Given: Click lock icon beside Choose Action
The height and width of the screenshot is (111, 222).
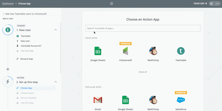Looking at the screenshot, I should tap(18, 93).
